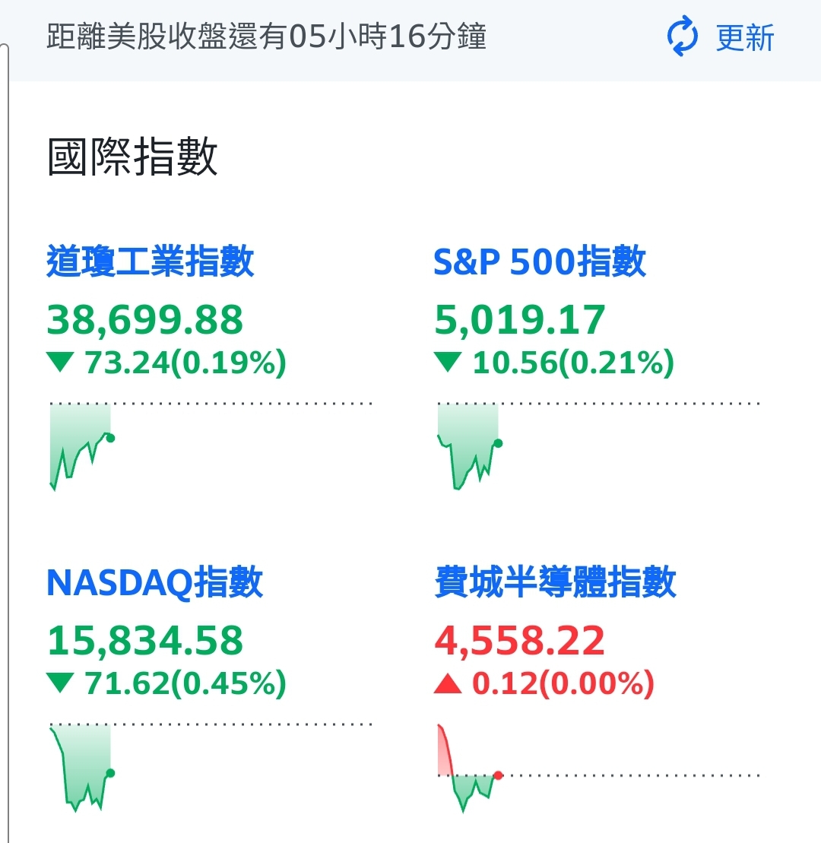Select the Dow Jones value 38,699.88
Image resolution: width=821 pixels, height=843 pixels.
[145, 320]
